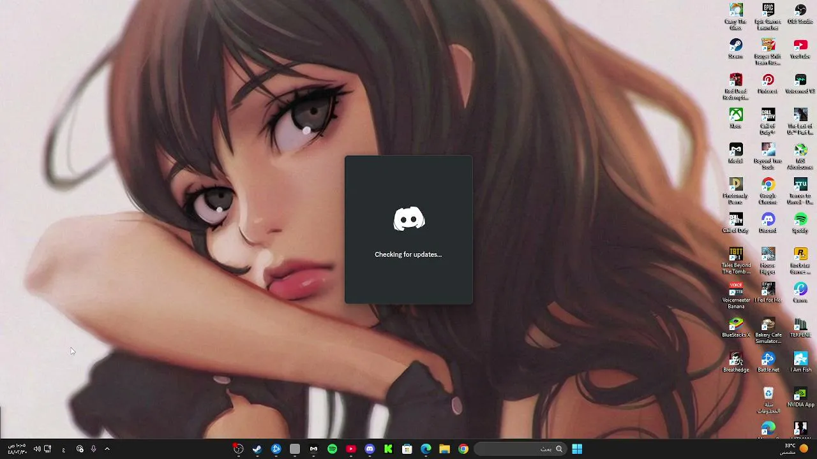Viewport: 817px width, 459px height.
Task: Open the Rockstar Games desktop shortcut
Action: click(x=800, y=261)
